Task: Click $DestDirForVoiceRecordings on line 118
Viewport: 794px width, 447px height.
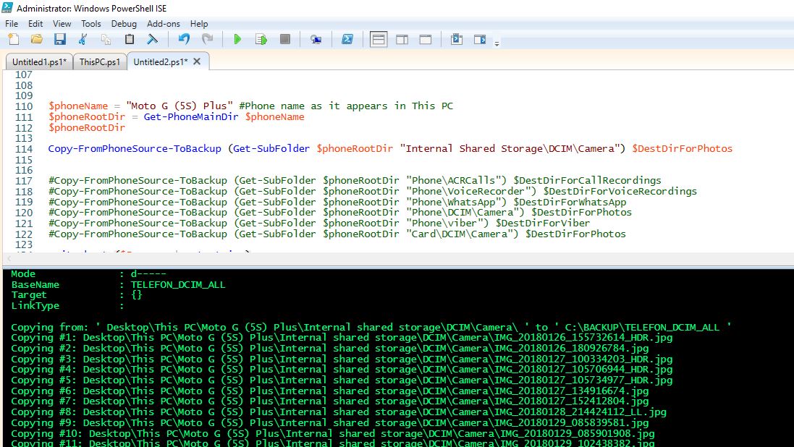Action: (620, 192)
